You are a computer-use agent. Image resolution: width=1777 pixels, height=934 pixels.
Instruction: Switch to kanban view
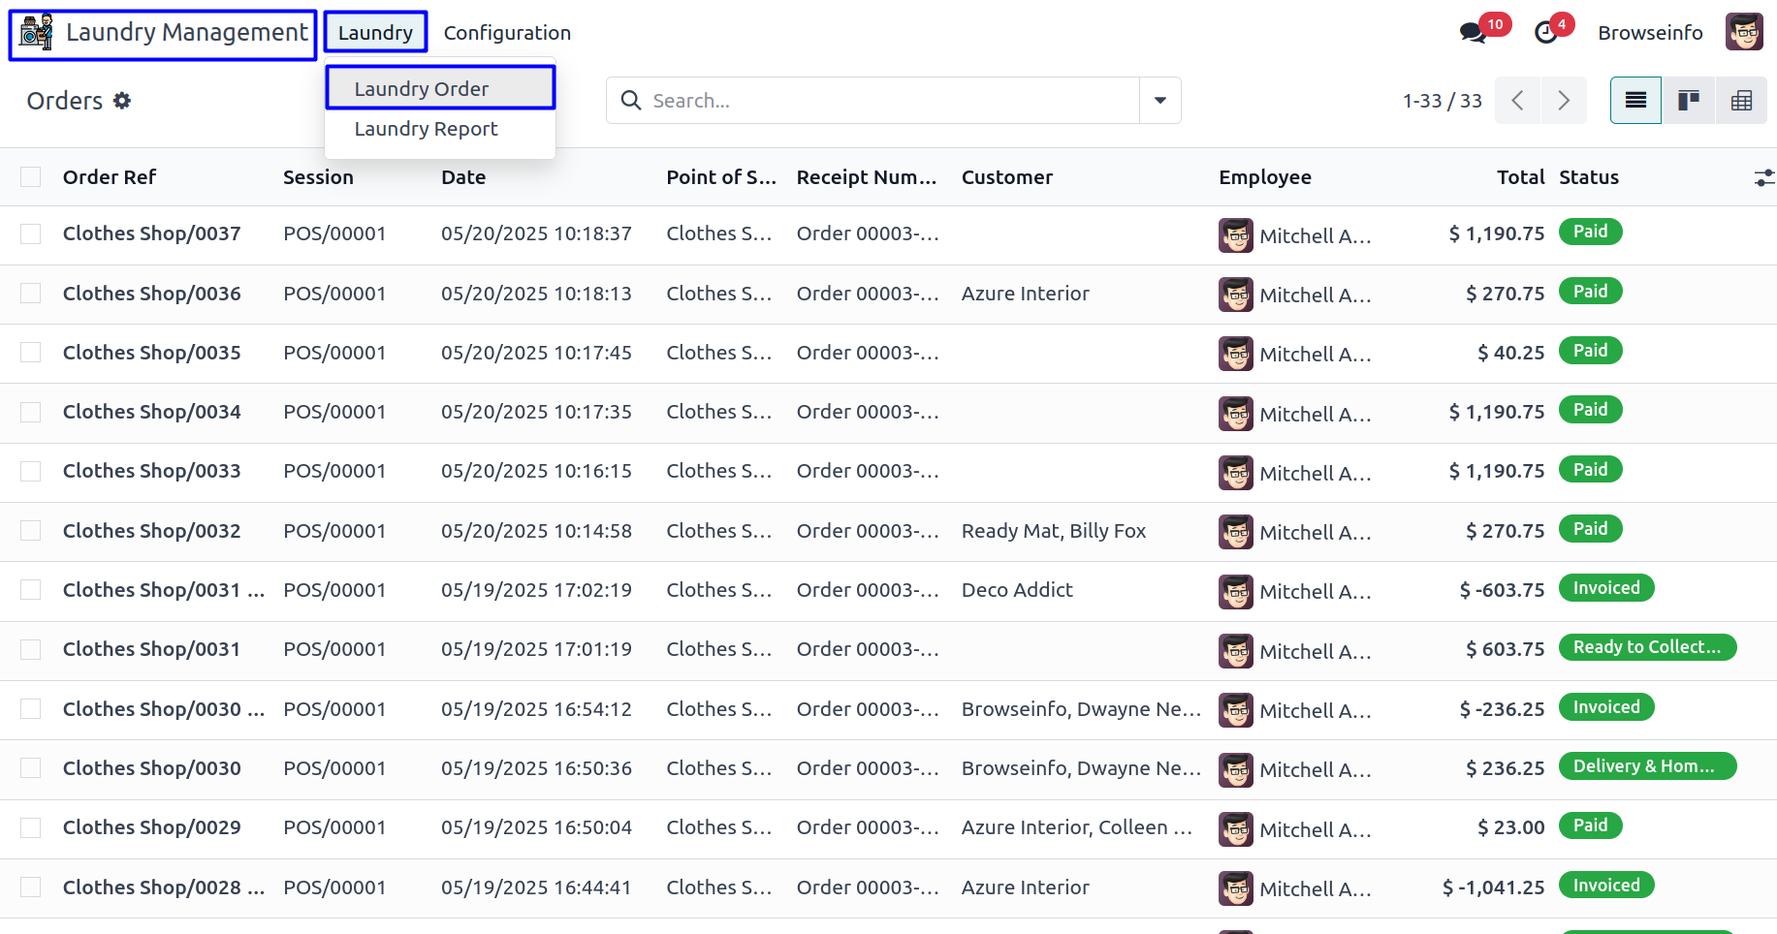click(x=1689, y=101)
